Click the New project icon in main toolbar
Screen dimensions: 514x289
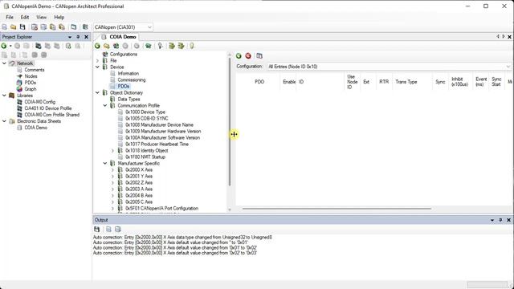4,26
